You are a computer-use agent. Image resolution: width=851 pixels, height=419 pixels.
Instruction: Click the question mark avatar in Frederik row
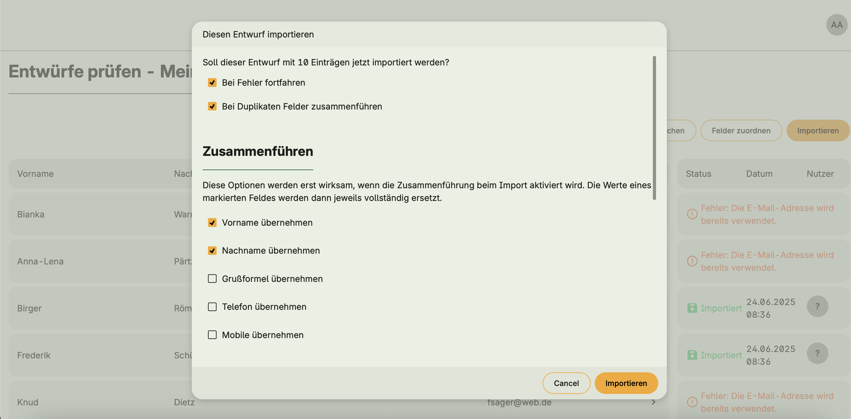(x=817, y=353)
